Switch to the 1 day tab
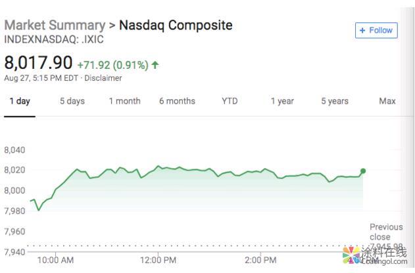This screenshot has height=273, width=415. point(20,101)
